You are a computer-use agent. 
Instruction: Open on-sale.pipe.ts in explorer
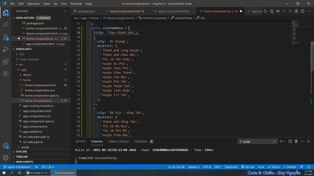point(33,142)
